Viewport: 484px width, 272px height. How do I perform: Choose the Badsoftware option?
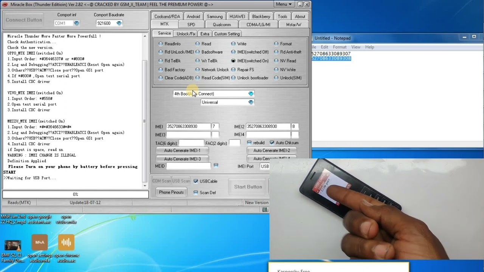[x=197, y=52]
